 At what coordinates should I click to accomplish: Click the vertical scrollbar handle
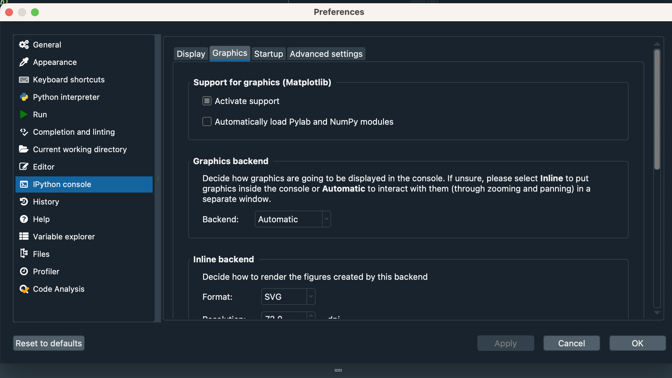coord(657,110)
